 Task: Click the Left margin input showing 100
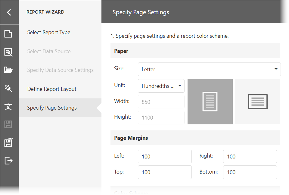[x=165, y=156]
